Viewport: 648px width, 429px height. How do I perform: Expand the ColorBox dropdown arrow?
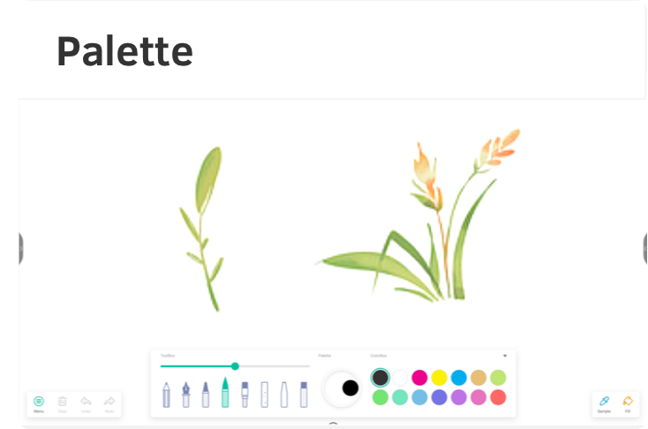tap(505, 356)
